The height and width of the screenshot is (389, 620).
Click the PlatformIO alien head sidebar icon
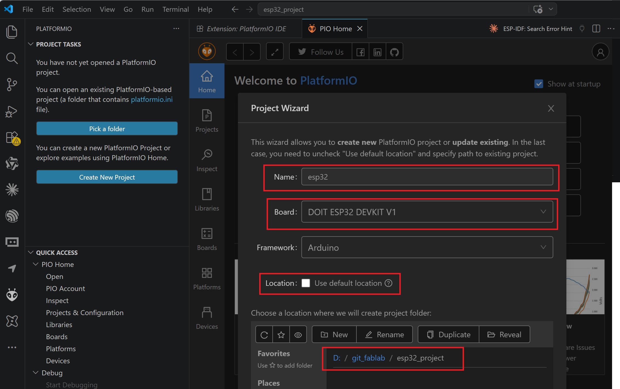coord(12,295)
